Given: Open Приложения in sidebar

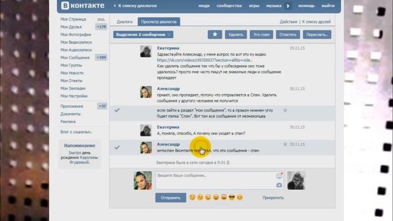Looking at the screenshot, I should point(72,106).
